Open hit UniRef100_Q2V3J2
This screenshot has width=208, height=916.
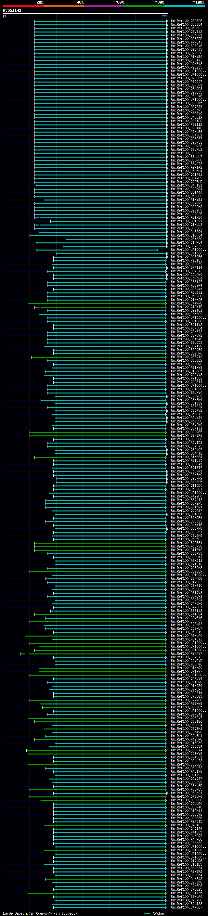click(x=186, y=32)
